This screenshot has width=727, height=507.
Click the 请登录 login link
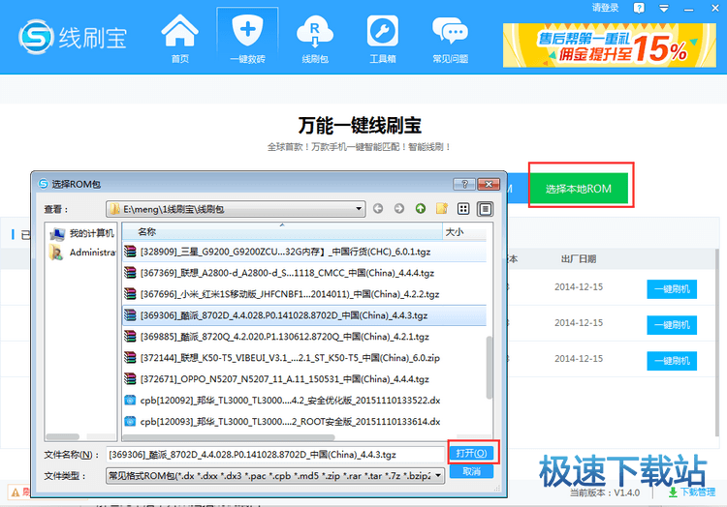pyautogui.click(x=605, y=8)
